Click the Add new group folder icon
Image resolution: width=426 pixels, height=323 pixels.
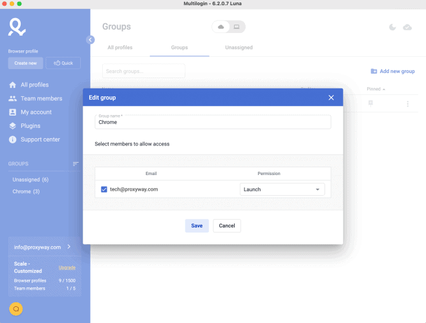374,71
